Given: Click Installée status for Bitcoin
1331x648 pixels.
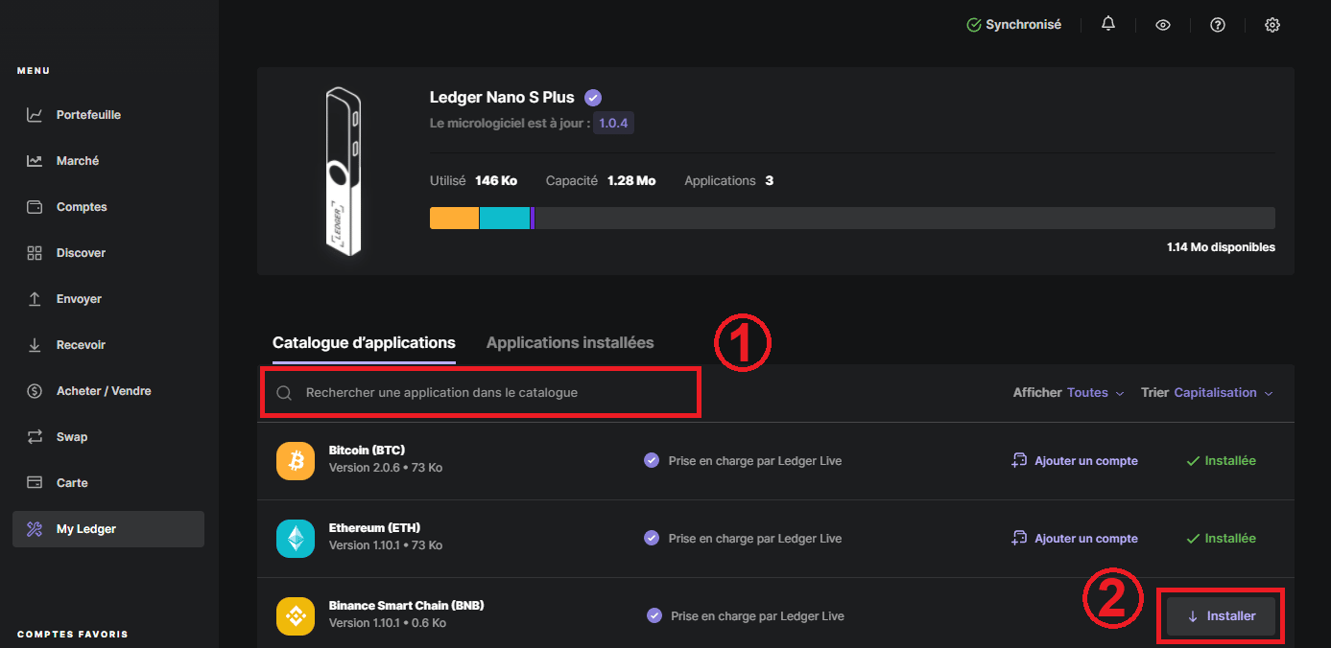Looking at the screenshot, I should click(1221, 461).
